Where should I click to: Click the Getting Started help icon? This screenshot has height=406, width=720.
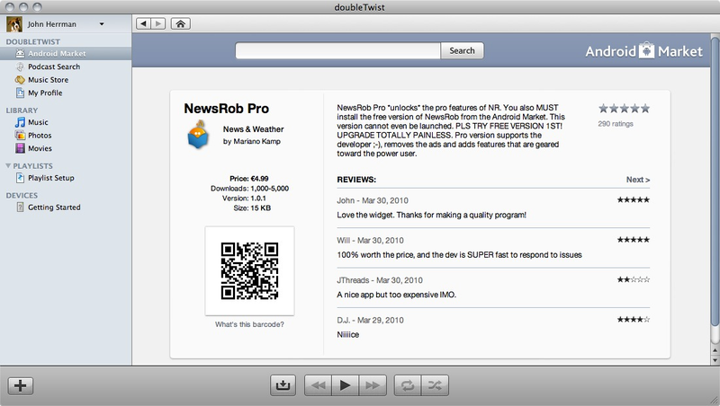pyautogui.click(x=20, y=207)
